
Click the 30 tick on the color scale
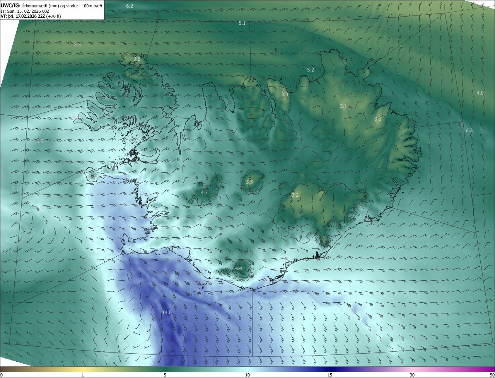point(412,375)
